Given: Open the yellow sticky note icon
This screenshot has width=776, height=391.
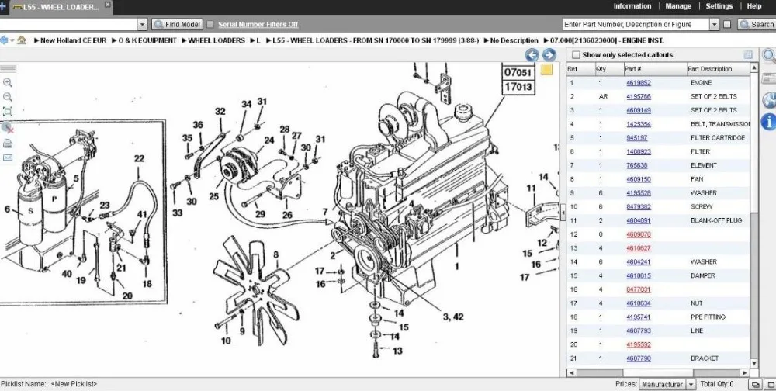Looking at the screenshot, I should [x=546, y=69].
